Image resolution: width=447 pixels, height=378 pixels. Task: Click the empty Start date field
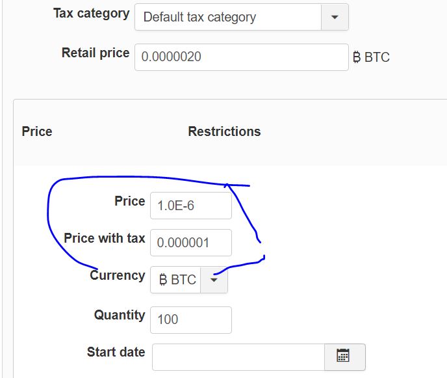point(238,357)
